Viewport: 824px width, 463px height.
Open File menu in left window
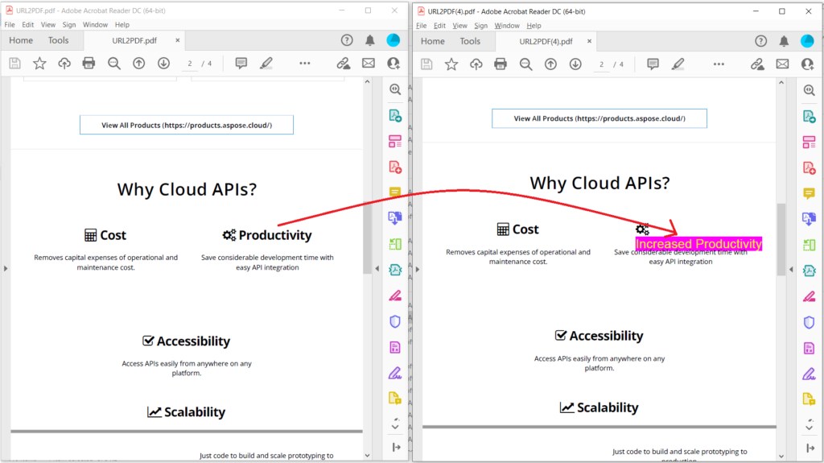coord(10,25)
